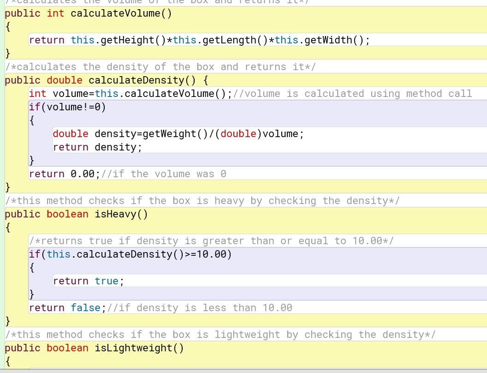The height and width of the screenshot is (373, 487).
Task: Click the return statement inside calculateVolume
Action: tap(198, 40)
